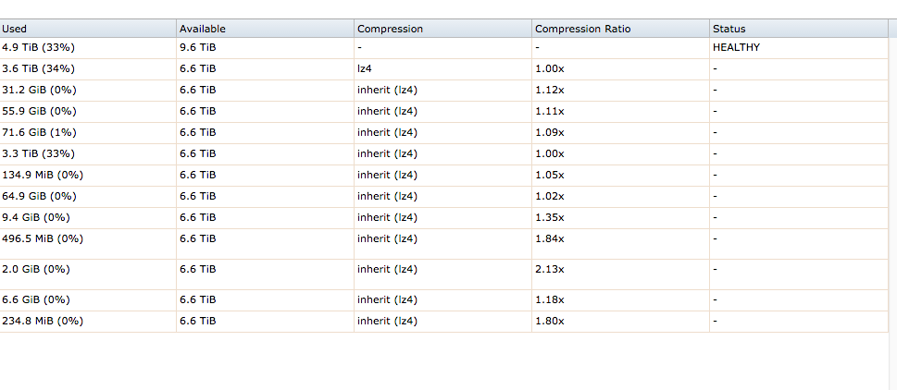Select the 1.12x compression ratio cell
The image size is (897, 390).
tap(549, 90)
